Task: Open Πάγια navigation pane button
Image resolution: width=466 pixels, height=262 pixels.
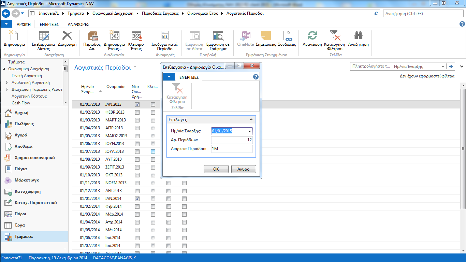Action: point(34,169)
